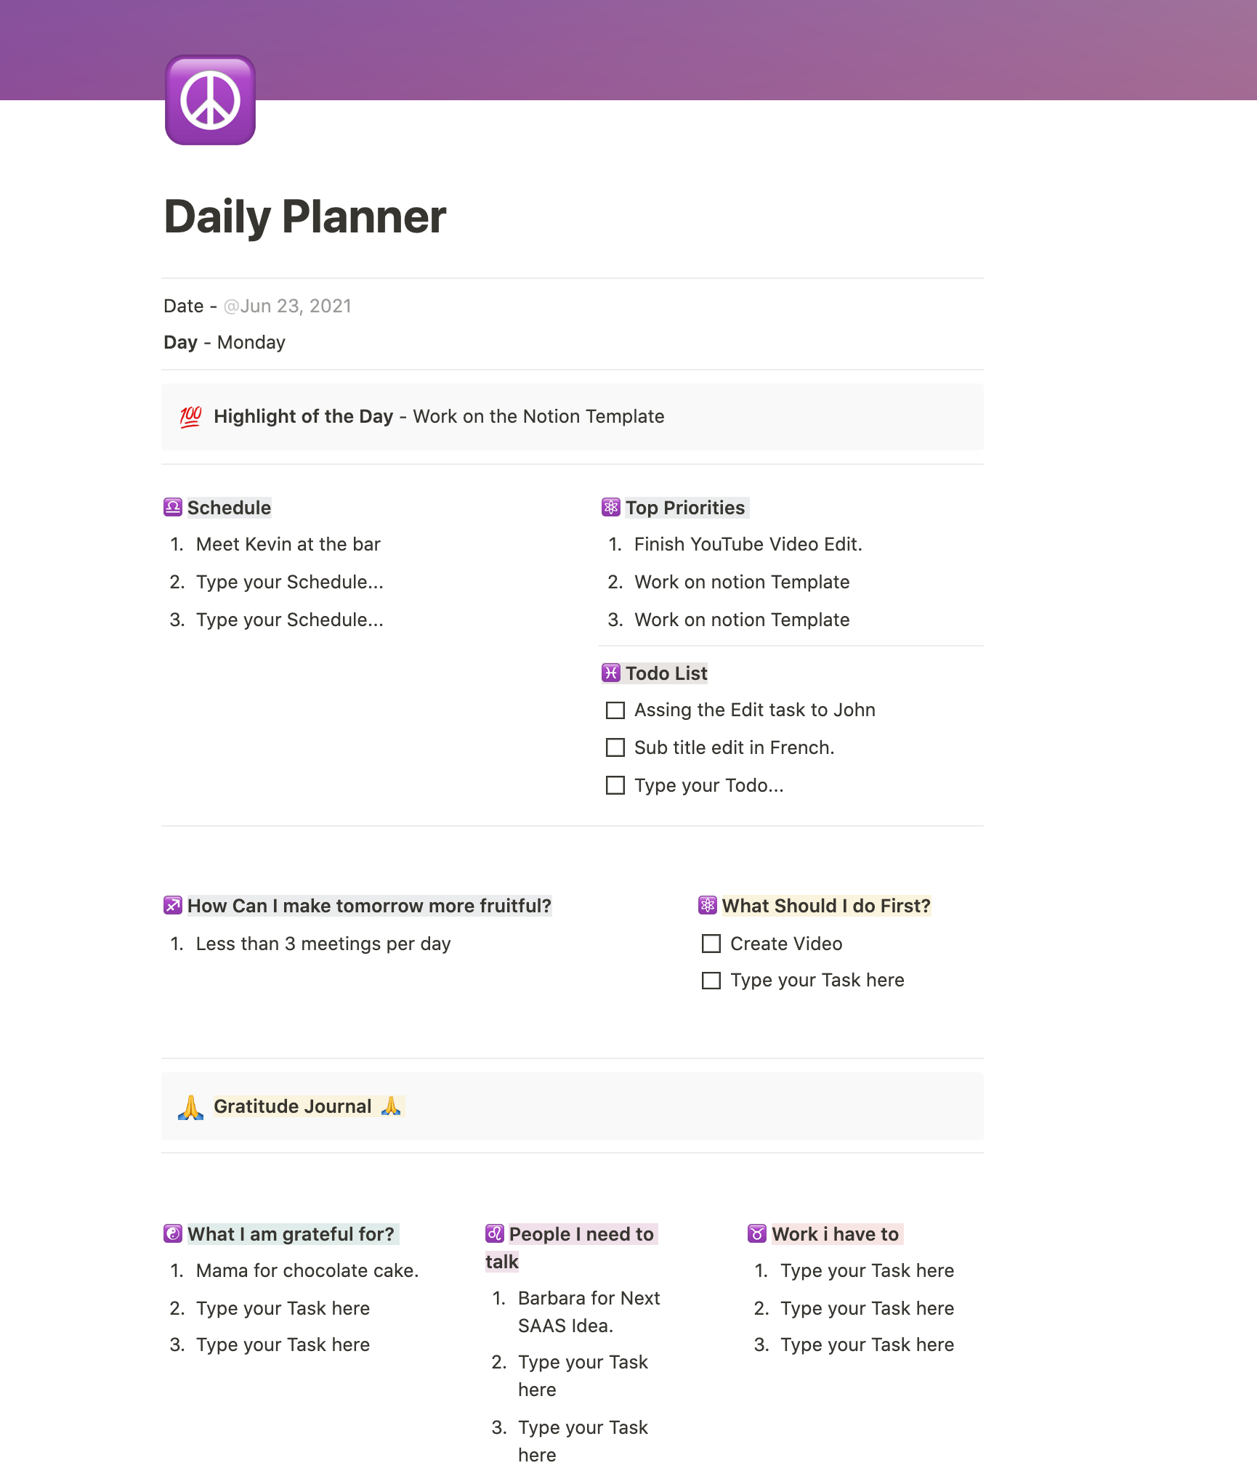Open the @Jun 23, 2021 date mention
The height and width of the screenshot is (1476, 1257).
[x=288, y=306]
